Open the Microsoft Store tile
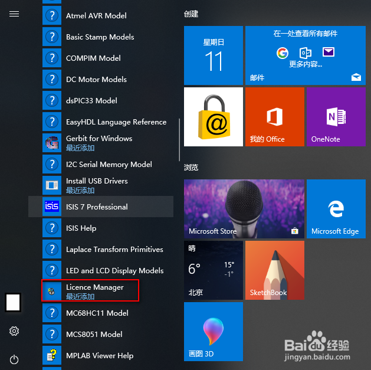Screen dimensions: 371x370 tap(244, 209)
